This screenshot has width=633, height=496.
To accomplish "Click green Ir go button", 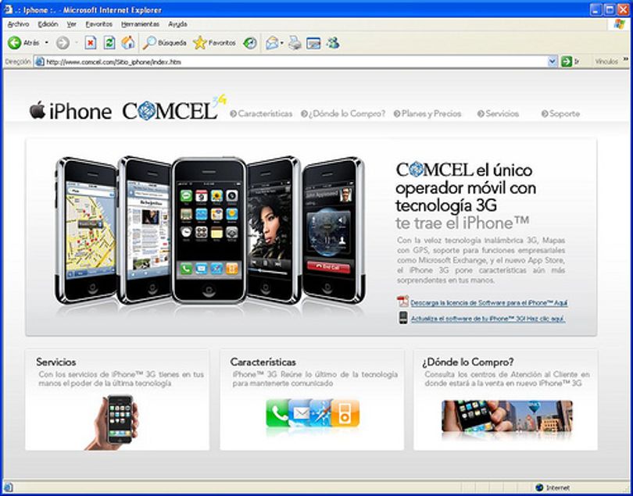I will pos(570,62).
